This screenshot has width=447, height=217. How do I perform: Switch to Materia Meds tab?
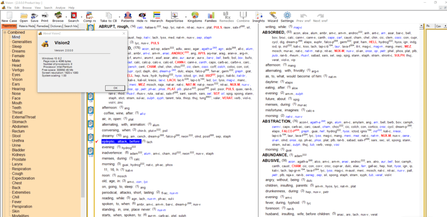click(27, 26)
